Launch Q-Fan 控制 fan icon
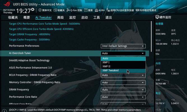This screenshot has height=112, width=187. 68,10
